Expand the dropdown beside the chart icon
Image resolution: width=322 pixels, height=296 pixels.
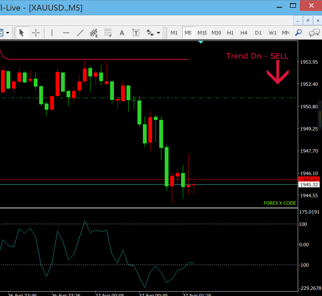point(8,33)
